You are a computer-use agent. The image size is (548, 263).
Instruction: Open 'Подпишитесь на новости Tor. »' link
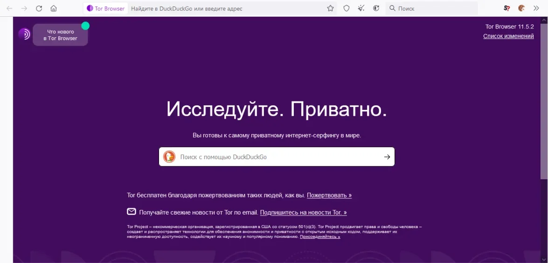(x=303, y=212)
